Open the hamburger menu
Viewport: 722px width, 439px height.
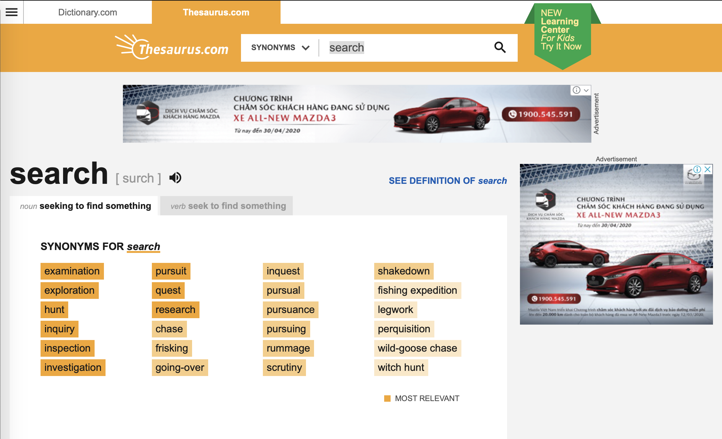12,12
